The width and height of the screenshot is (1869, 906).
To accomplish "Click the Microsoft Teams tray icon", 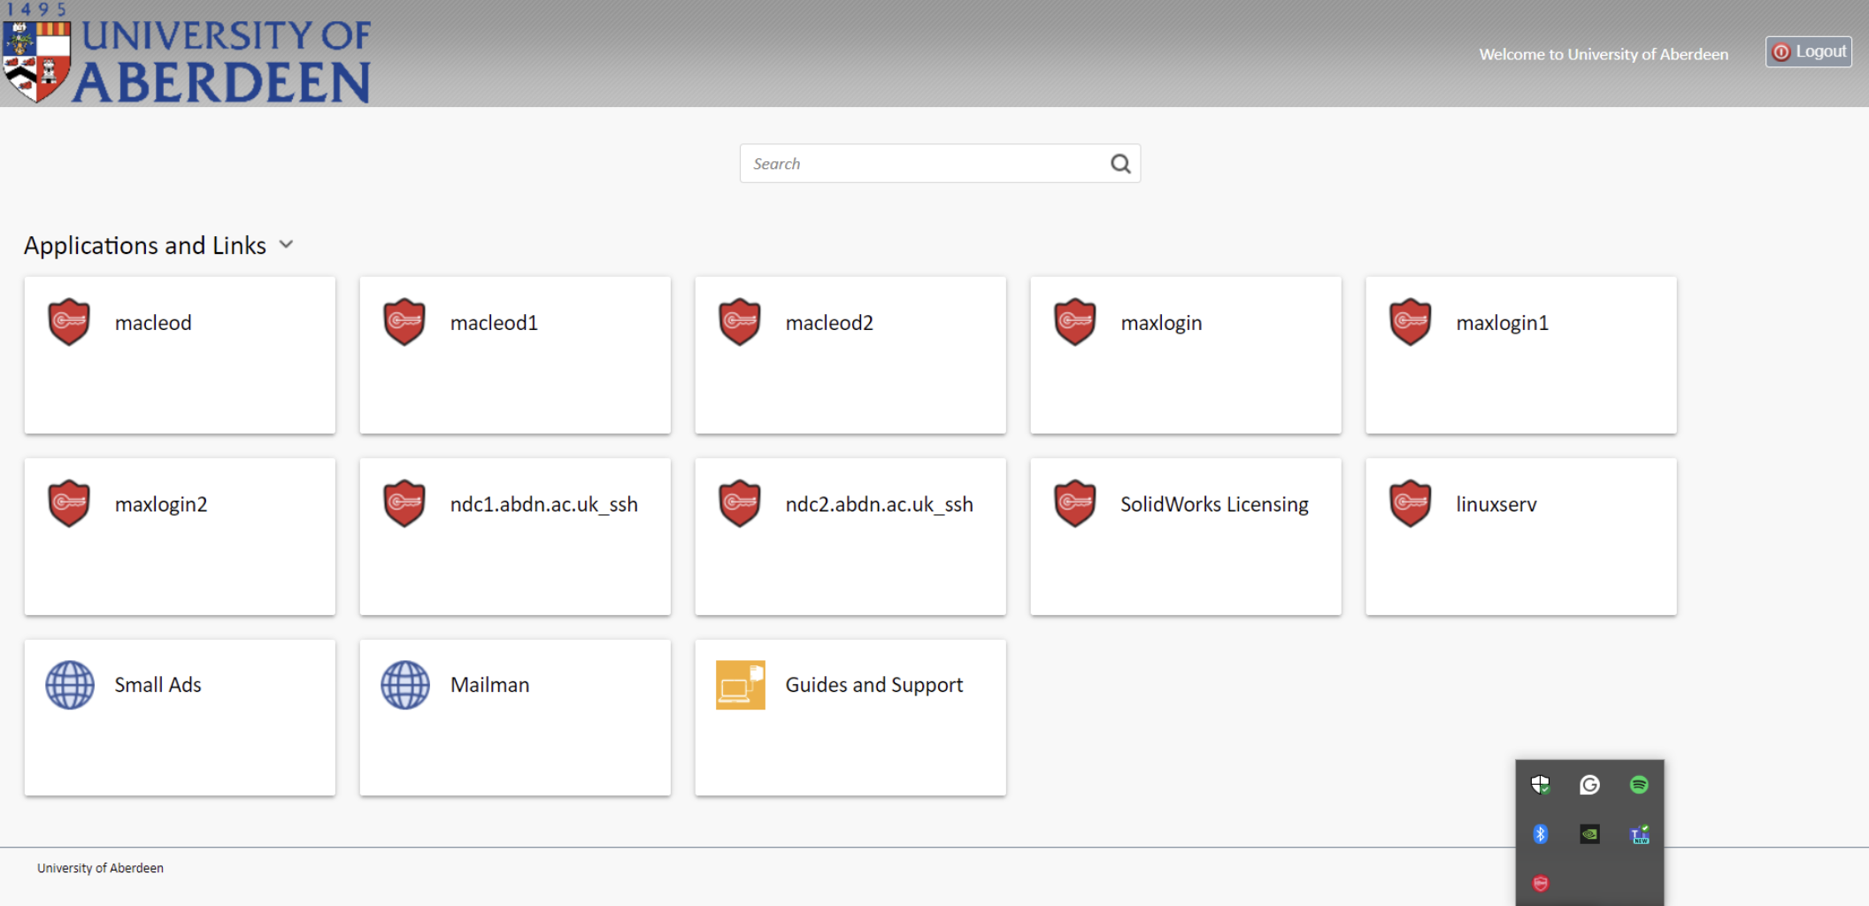I will (x=1640, y=833).
